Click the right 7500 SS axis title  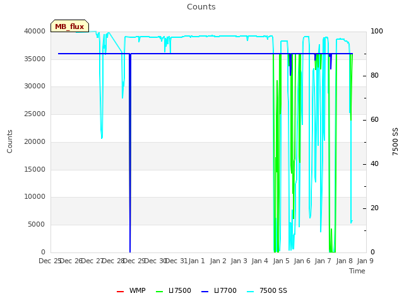click(x=395, y=141)
